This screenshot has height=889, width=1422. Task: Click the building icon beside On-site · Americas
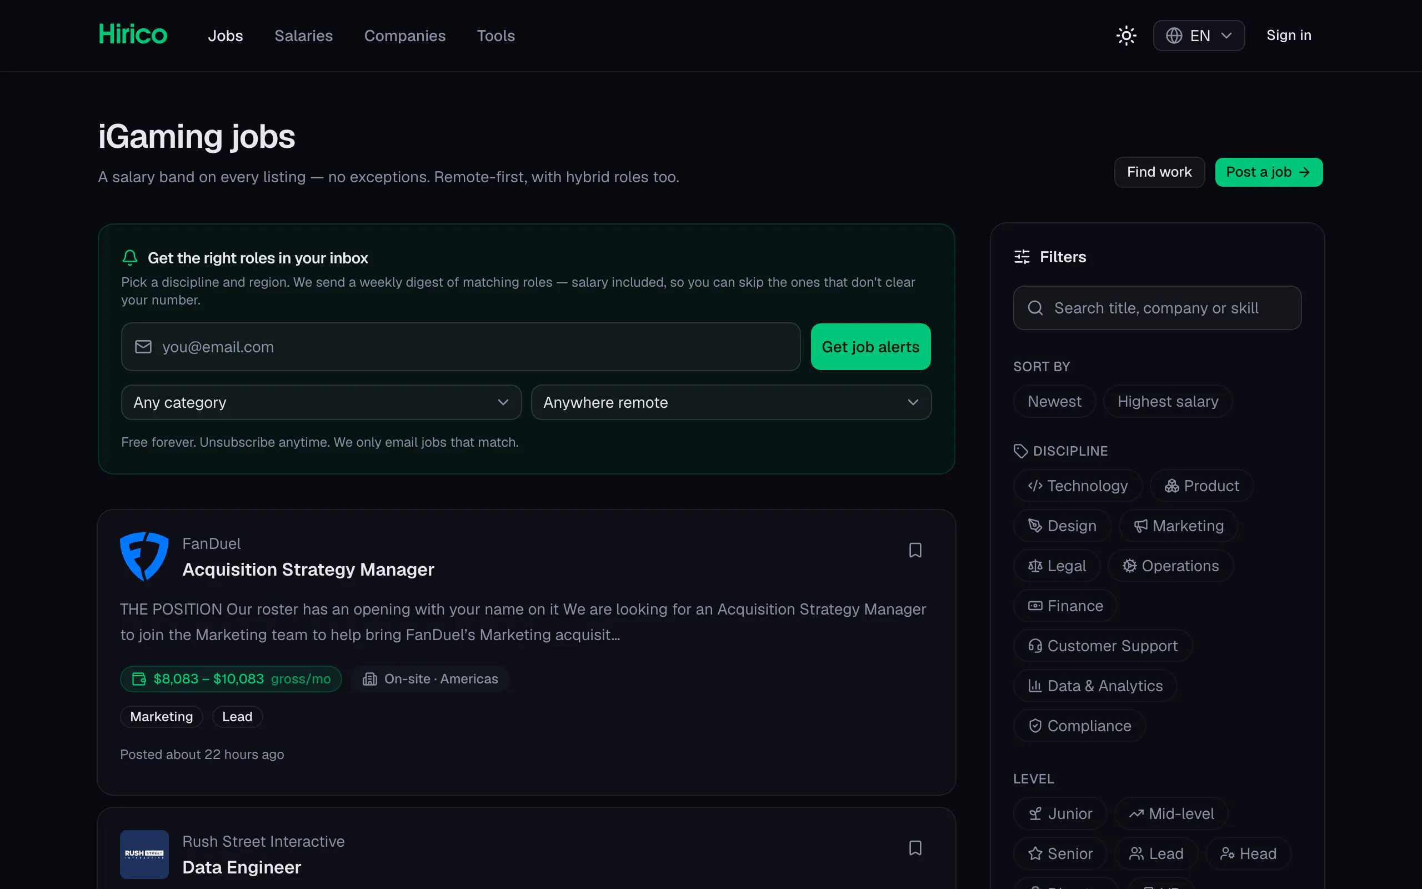(369, 678)
